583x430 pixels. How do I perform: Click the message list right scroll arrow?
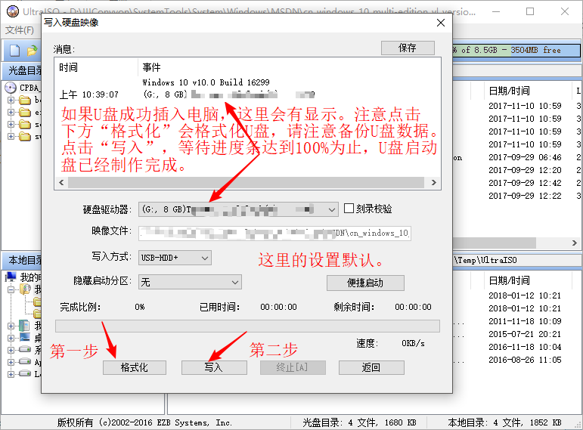click(433, 182)
